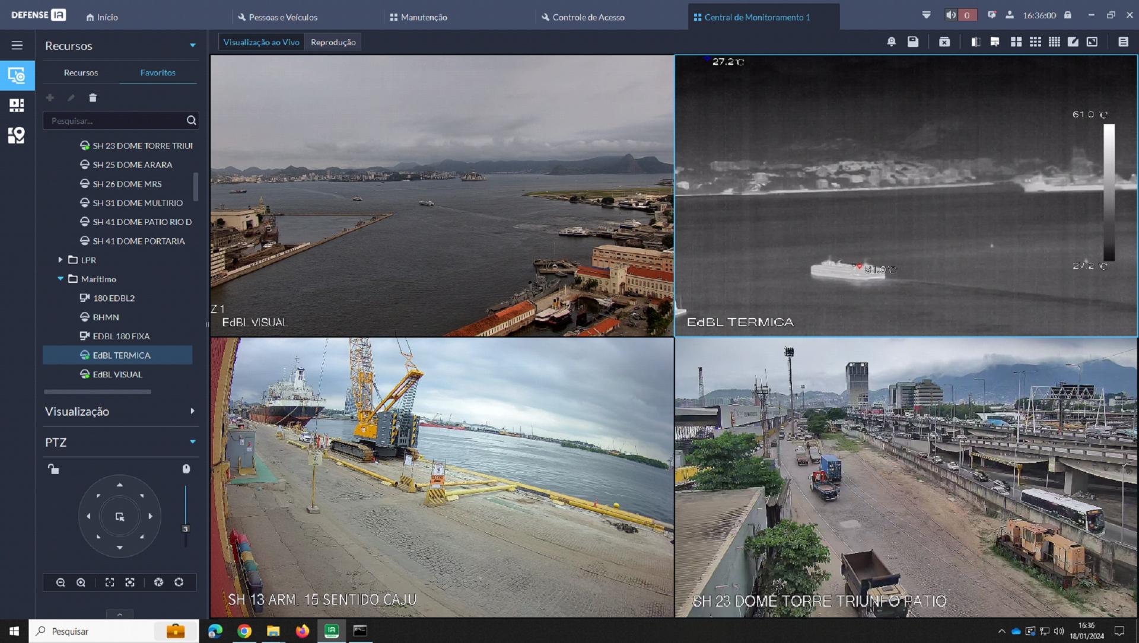Tilt PTZ camera up arrow
Screen dimensions: 1139x643
point(120,485)
